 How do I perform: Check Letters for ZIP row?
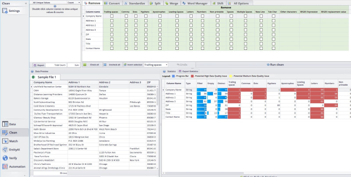point(191,35)
